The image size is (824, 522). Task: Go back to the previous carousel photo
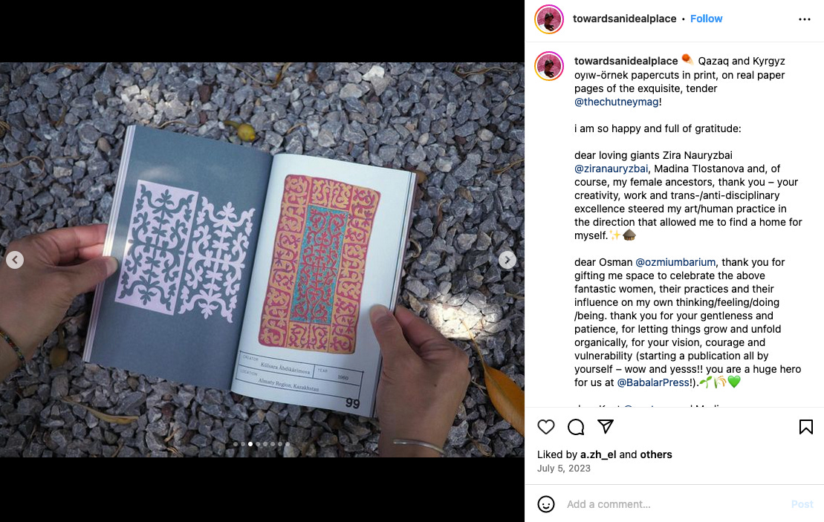point(15,260)
